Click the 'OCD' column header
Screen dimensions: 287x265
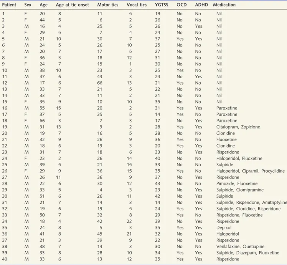181,5
